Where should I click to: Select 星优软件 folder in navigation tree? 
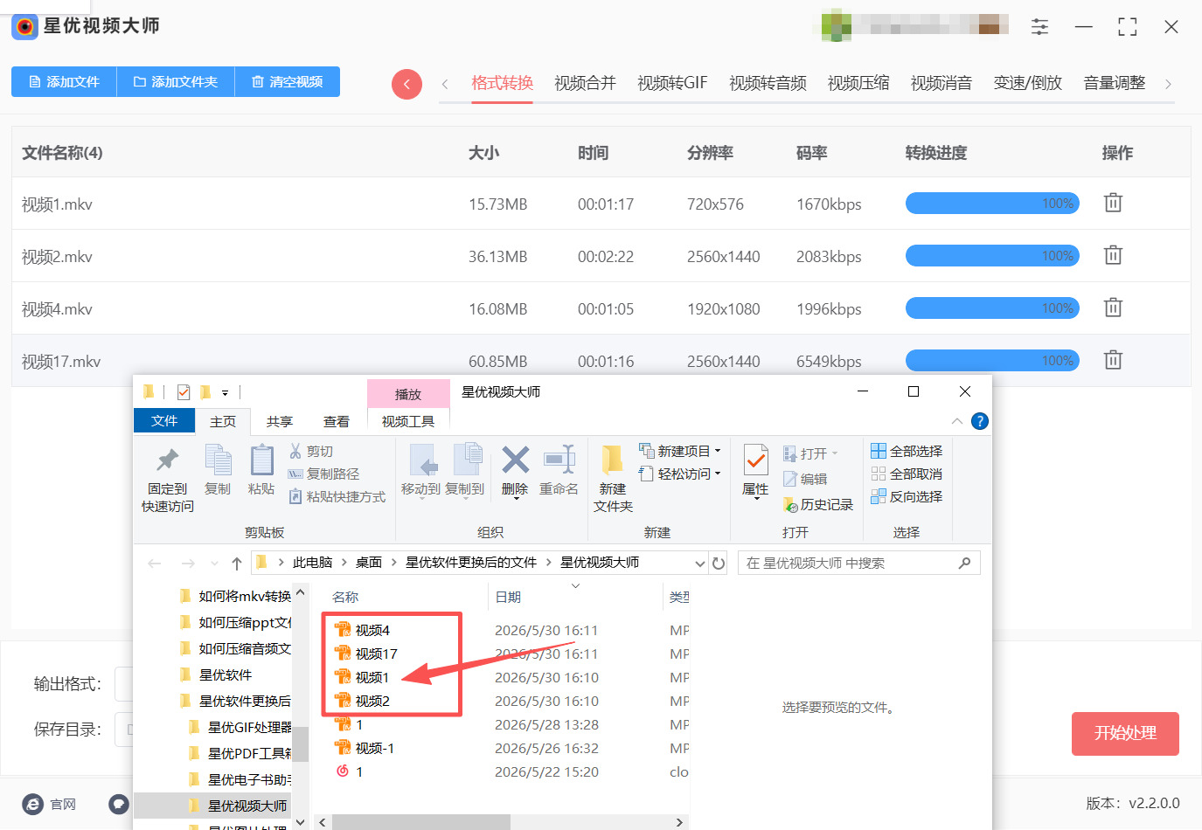click(226, 674)
